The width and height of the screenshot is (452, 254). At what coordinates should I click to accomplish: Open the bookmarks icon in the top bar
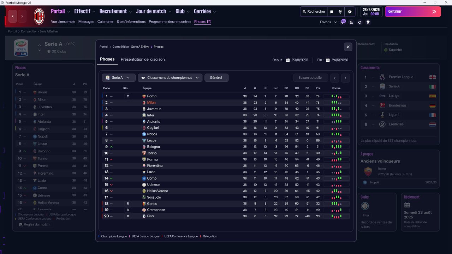pyautogui.click(x=332, y=12)
